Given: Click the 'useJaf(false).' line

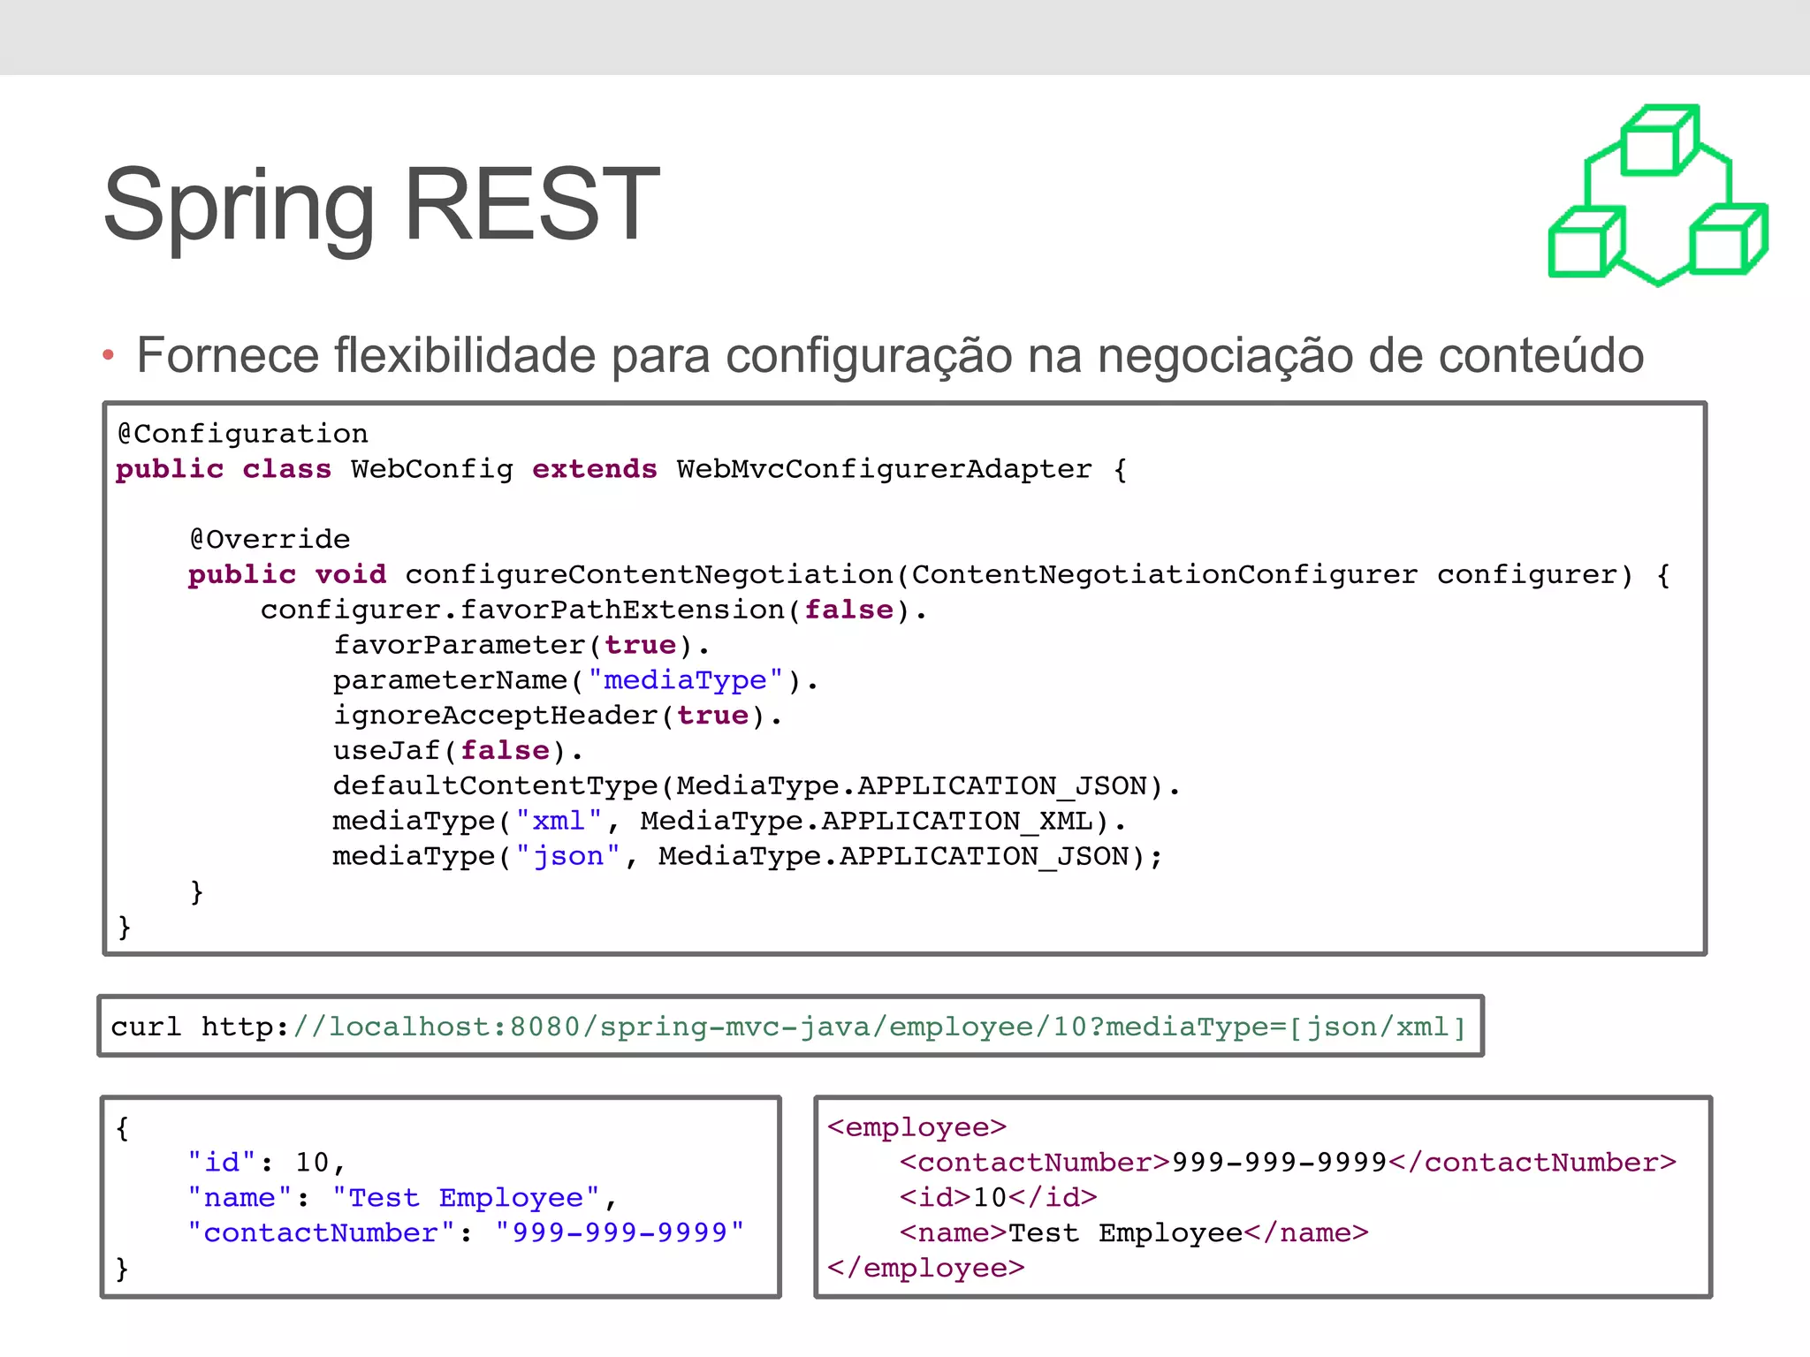Looking at the screenshot, I should click(458, 751).
